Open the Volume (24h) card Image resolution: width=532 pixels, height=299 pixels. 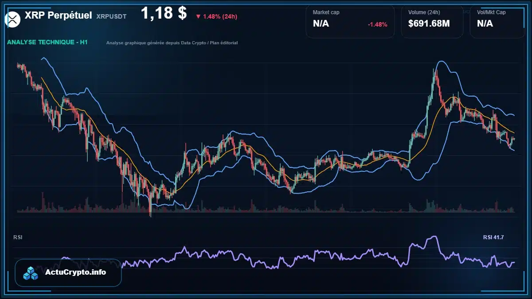point(432,21)
